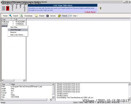
Task: Click the last 'Sending search.' log line
Action: tap(62, 96)
